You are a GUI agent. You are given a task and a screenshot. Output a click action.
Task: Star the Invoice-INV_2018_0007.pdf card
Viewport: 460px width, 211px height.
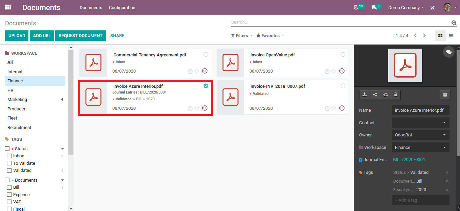point(334,108)
